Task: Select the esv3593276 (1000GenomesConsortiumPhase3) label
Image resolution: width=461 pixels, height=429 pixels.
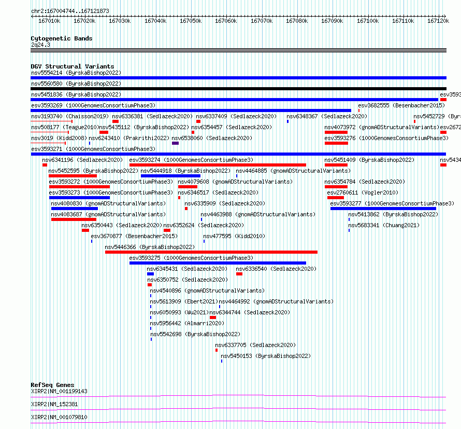Action: 386,138
